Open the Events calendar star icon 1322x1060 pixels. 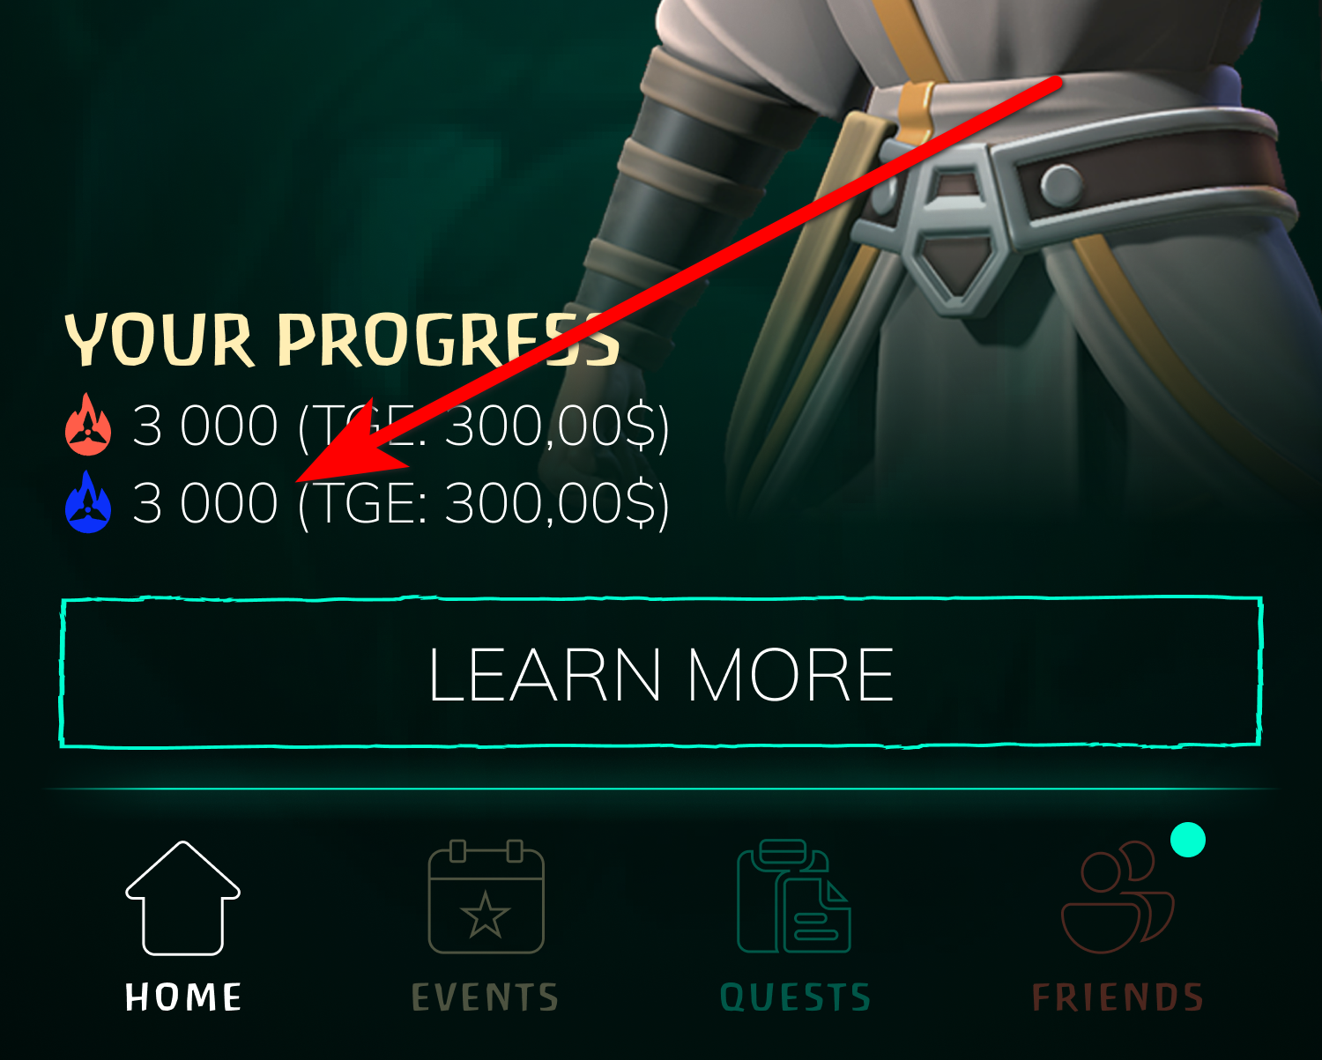(x=486, y=897)
